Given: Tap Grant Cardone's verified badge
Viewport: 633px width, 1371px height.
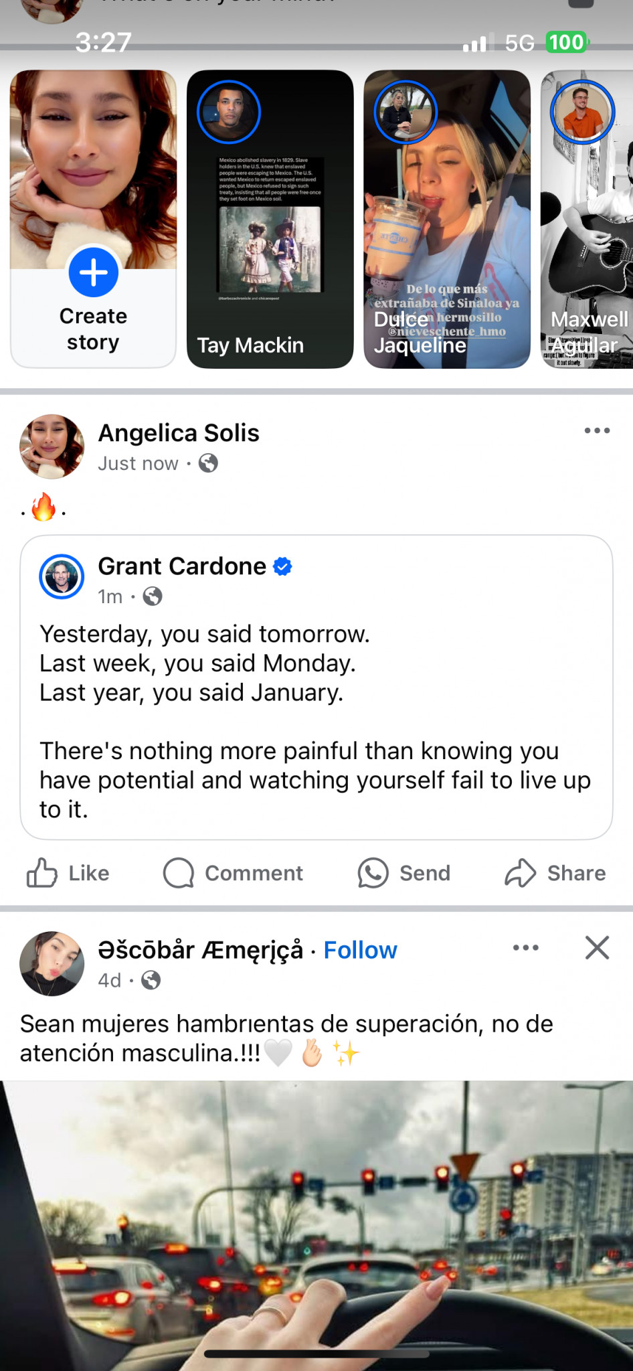Looking at the screenshot, I should [283, 566].
